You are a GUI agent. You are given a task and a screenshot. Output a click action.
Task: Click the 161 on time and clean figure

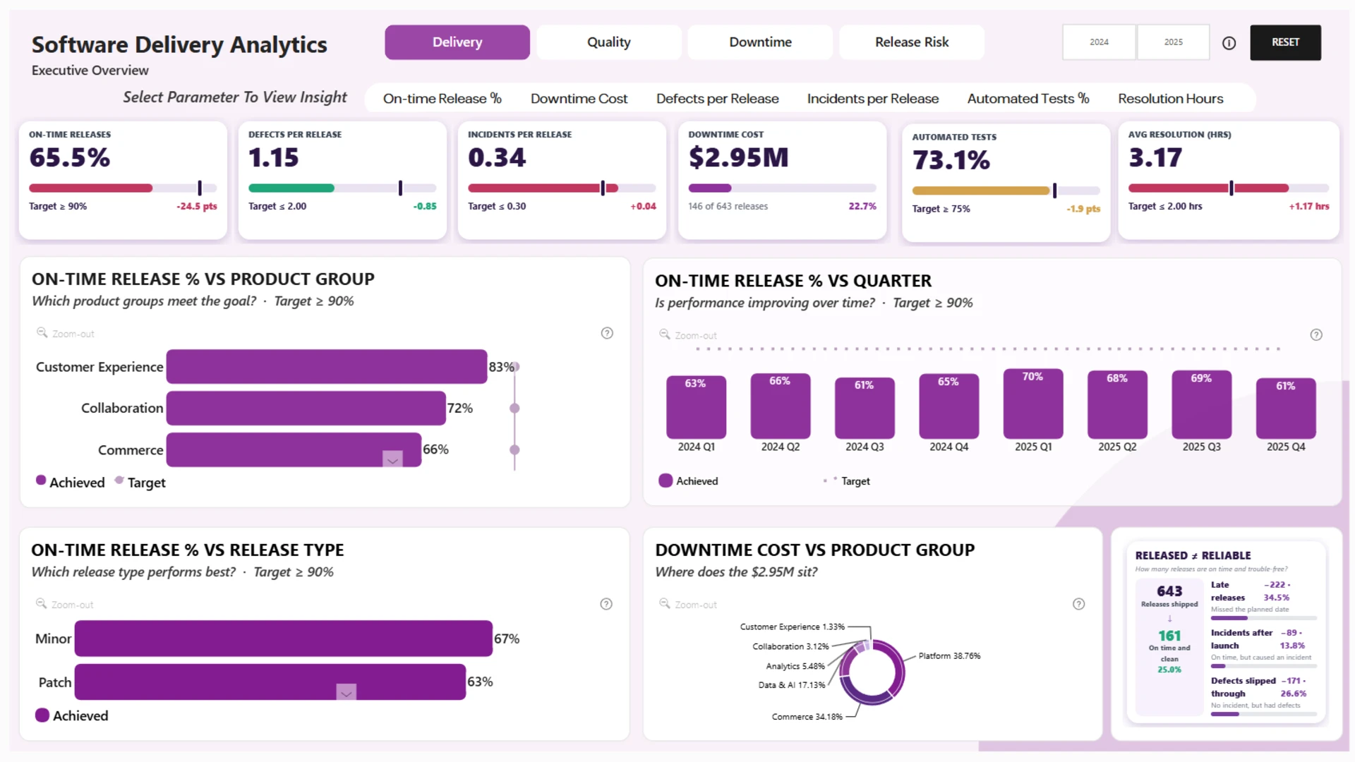(1169, 636)
